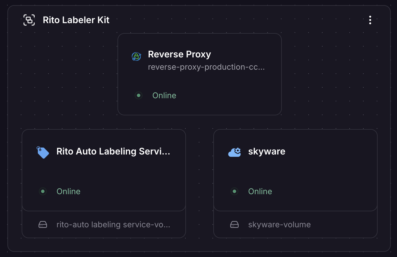Open the rito-auto labeling service volume

[113, 225]
